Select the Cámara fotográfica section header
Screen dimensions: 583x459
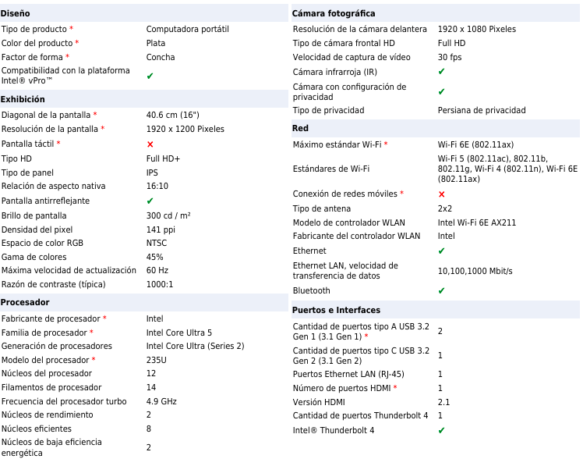(x=334, y=13)
